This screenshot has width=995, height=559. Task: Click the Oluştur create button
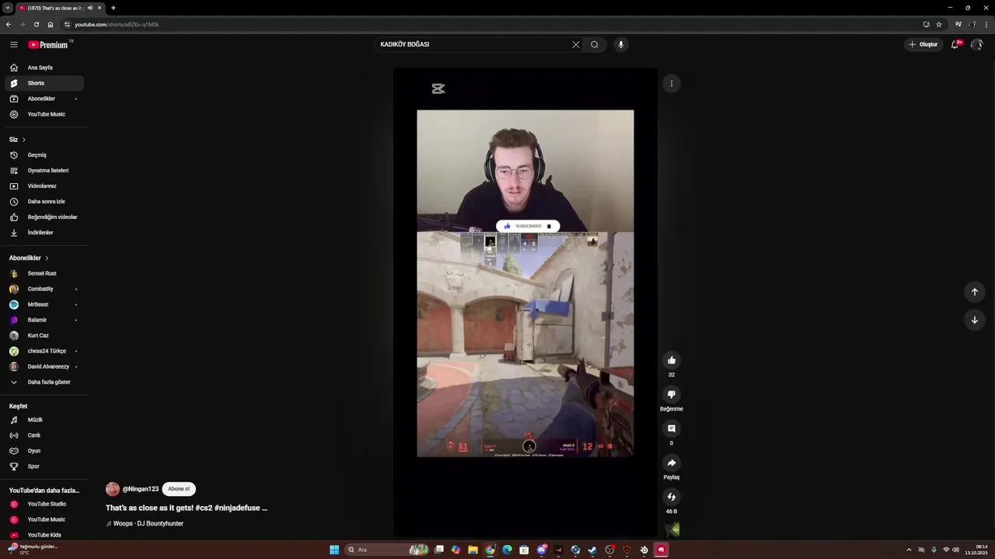pyautogui.click(x=923, y=44)
